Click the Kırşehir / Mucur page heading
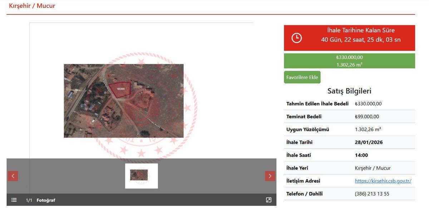This screenshot has height=208, width=429. click(x=32, y=6)
